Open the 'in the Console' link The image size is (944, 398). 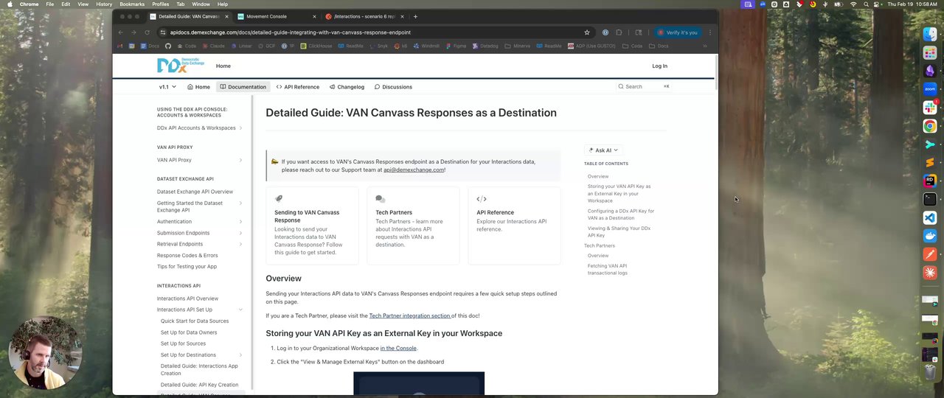tap(398, 349)
